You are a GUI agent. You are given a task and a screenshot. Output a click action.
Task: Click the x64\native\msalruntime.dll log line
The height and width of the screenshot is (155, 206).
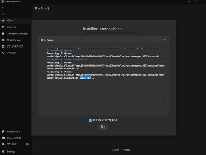click(63, 69)
